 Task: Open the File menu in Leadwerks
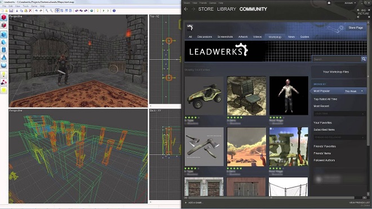click(x=4, y=6)
